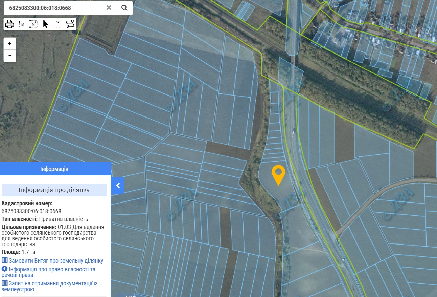Click the Інформація panel tab header
This screenshot has height=297, width=437.
point(54,169)
